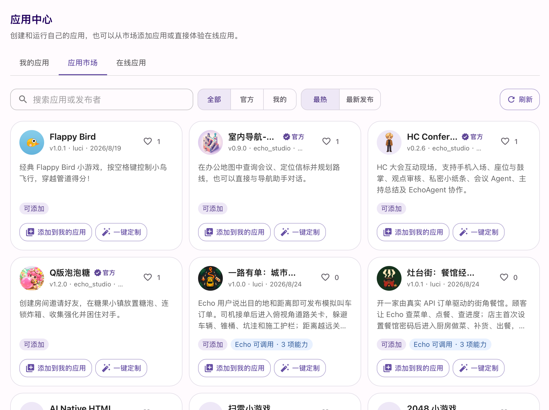Click the Flappy Bird version line v1.0.1

tap(85, 148)
